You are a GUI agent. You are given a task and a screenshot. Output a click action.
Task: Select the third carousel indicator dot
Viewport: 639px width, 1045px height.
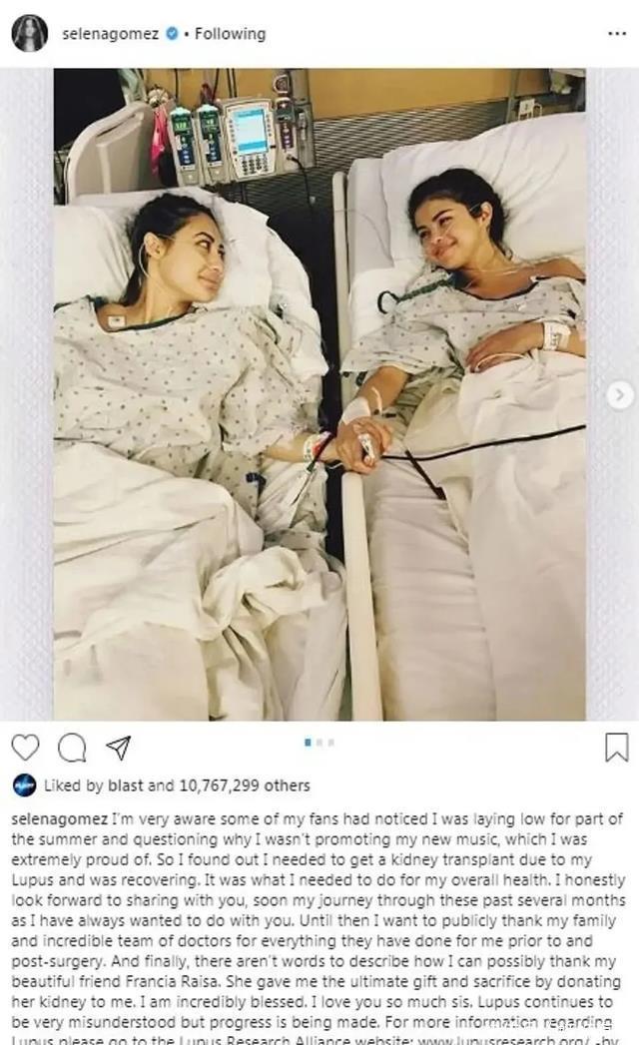click(331, 742)
